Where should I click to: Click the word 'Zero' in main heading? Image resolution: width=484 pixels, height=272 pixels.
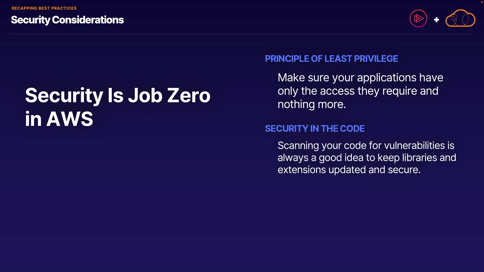(189, 95)
